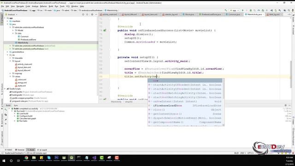Open the Refactor menu
Viewport: 295px width, 166px height.
point(43,6)
